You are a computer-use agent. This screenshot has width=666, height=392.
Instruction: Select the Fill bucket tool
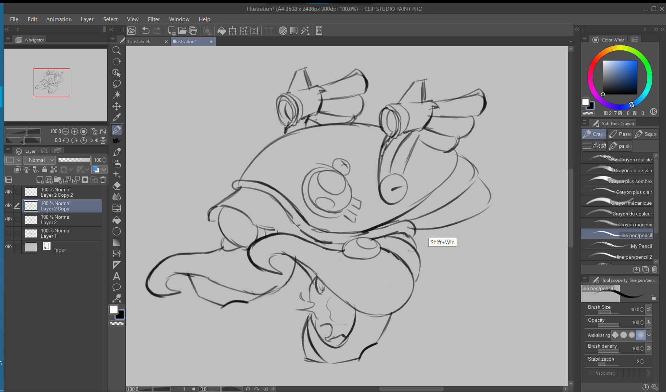(x=116, y=220)
